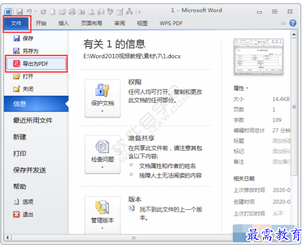Open the Undo history dropdown arrow
The height and width of the screenshot is (250, 306).
(35, 12)
